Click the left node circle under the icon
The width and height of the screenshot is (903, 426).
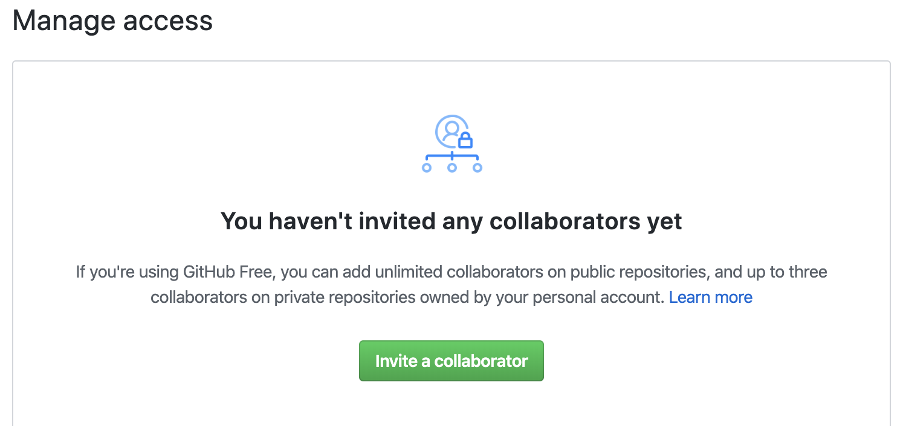[427, 167]
